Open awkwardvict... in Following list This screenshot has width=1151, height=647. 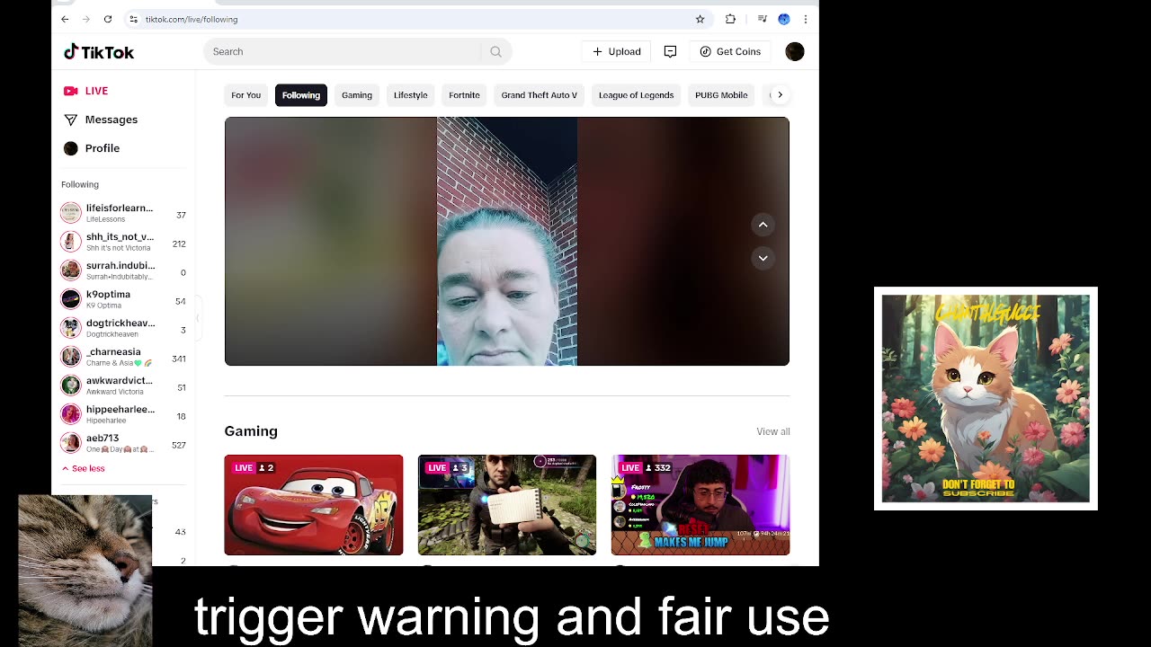click(123, 386)
